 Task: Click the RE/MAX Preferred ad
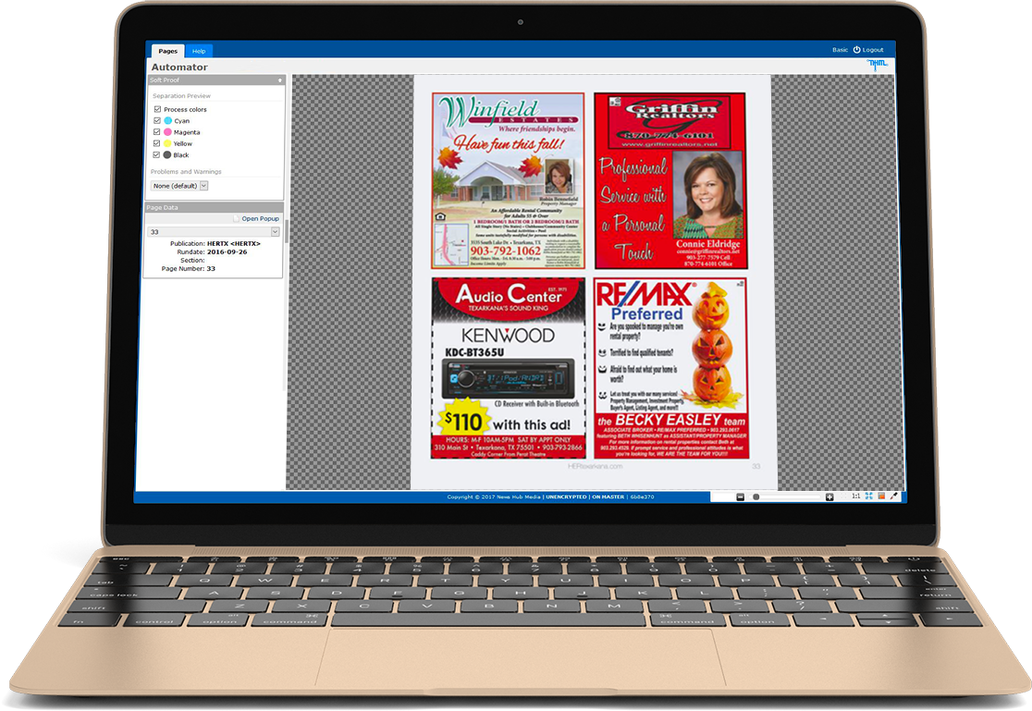click(x=671, y=368)
